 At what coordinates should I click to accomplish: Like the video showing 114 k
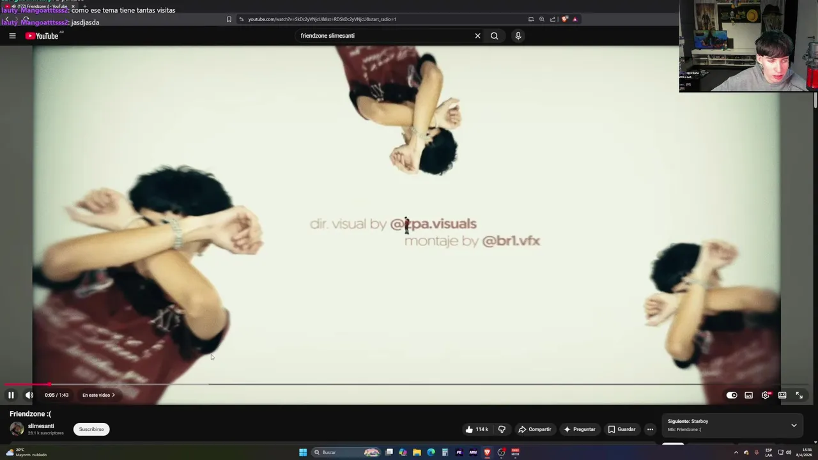(x=477, y=429)
